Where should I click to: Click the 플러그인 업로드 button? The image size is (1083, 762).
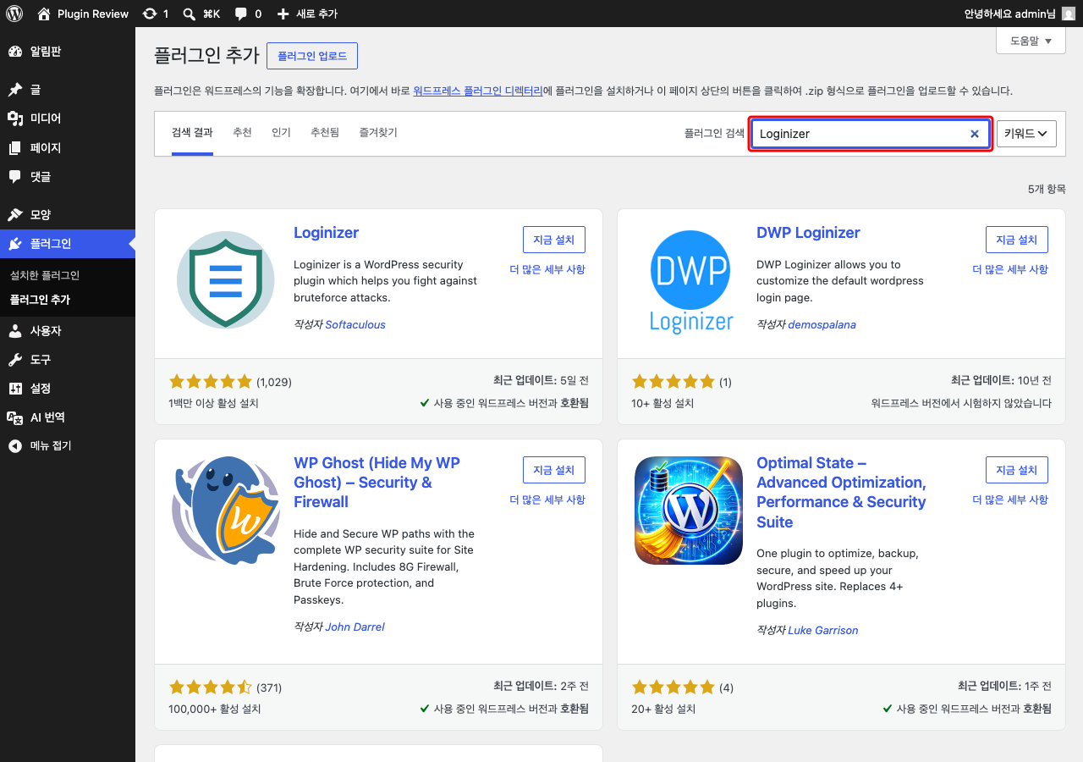[x=312, y=56]
